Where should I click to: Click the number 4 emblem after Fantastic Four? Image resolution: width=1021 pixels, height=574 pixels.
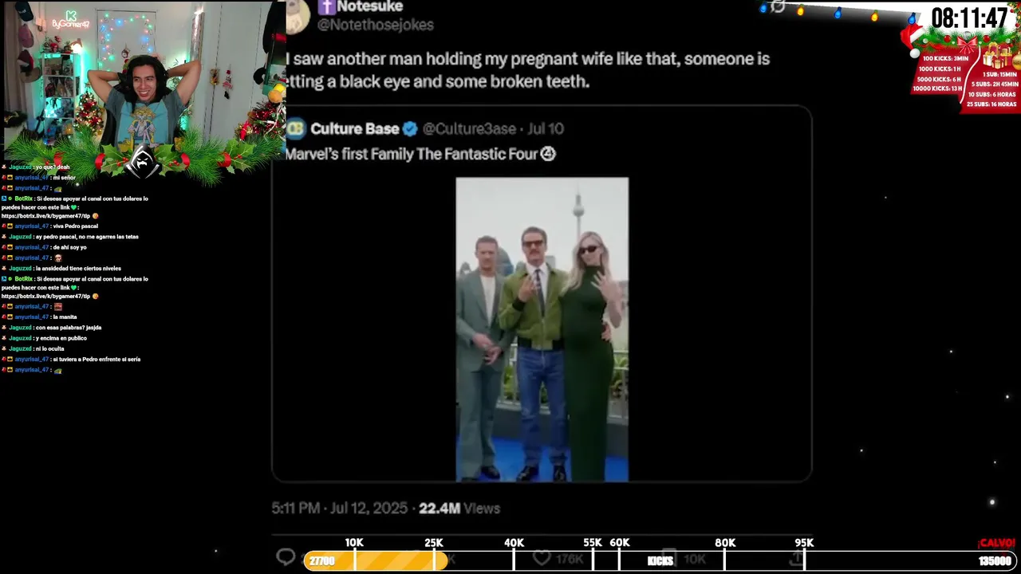tap(548, 154)
